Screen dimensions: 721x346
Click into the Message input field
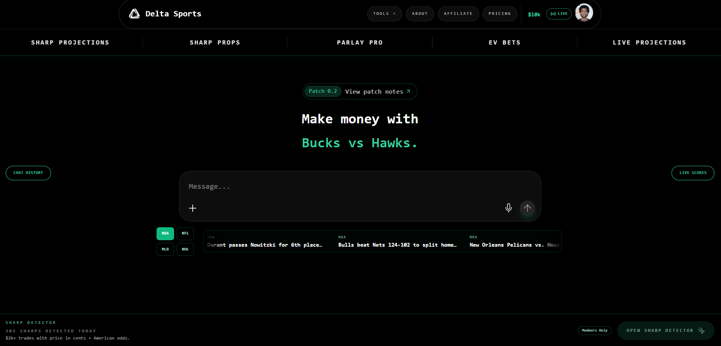click(x=360, y=187)
